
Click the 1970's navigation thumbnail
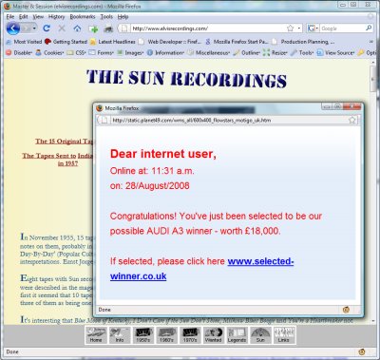coord(190,335)
